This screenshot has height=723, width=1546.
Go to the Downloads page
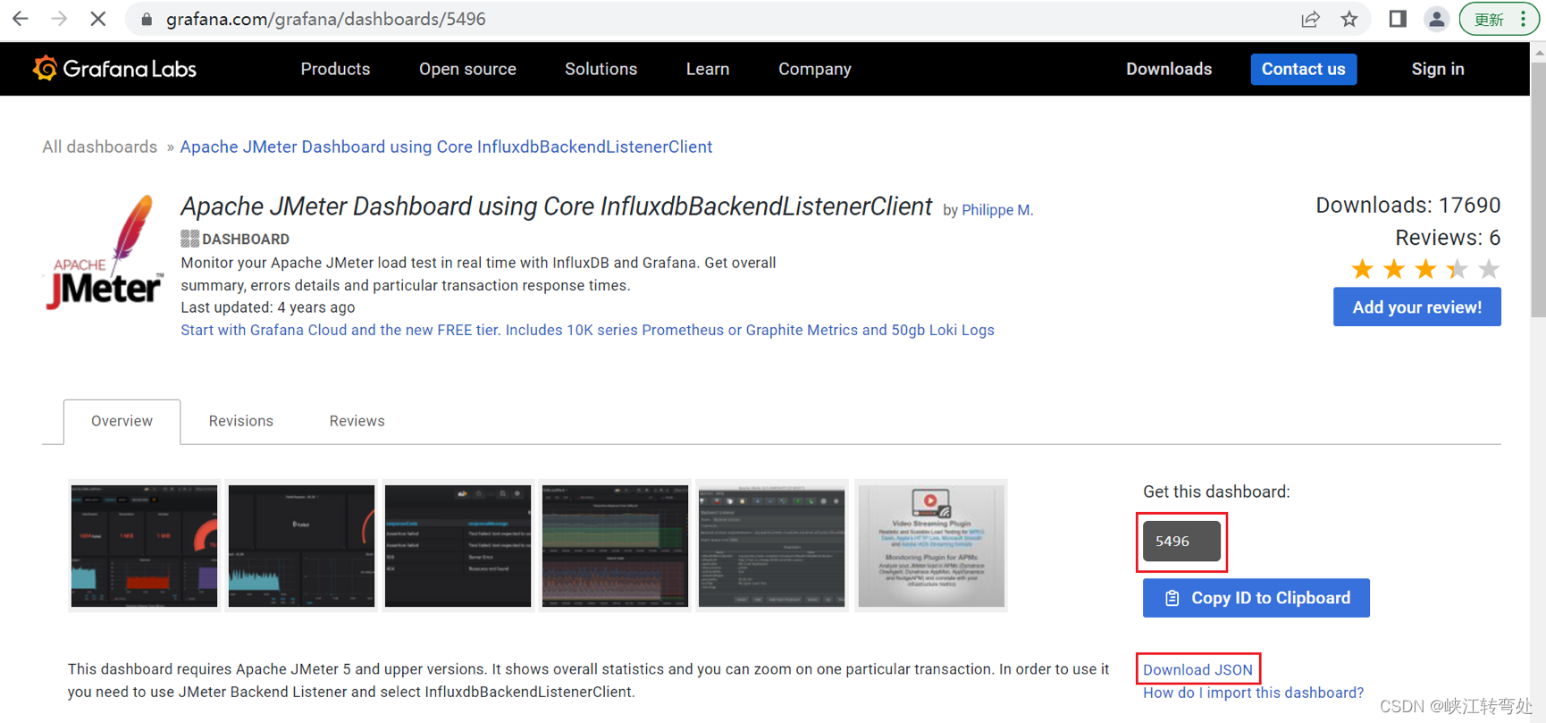[x=1169, y=69]
